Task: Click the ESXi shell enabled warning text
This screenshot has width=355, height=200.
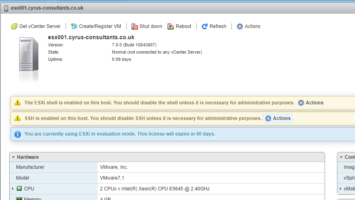Action: pos(160,103)
